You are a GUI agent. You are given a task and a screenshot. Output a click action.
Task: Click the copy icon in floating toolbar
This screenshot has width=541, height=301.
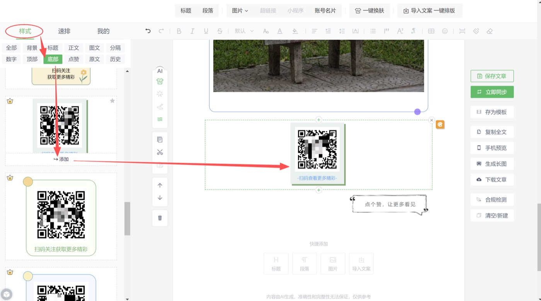[160, 140]
